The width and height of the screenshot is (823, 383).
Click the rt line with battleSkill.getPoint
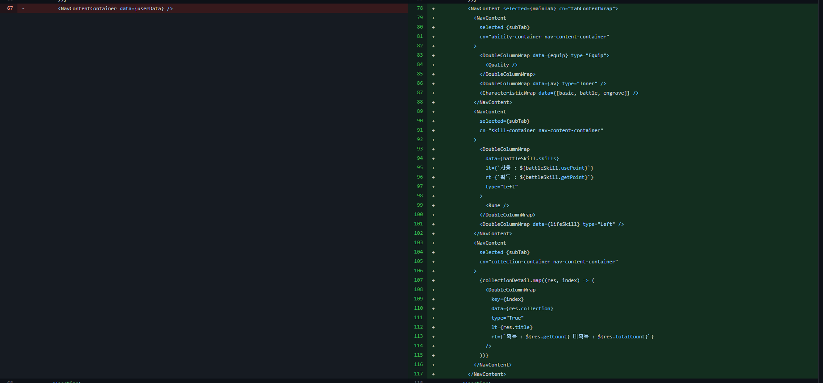539,177
